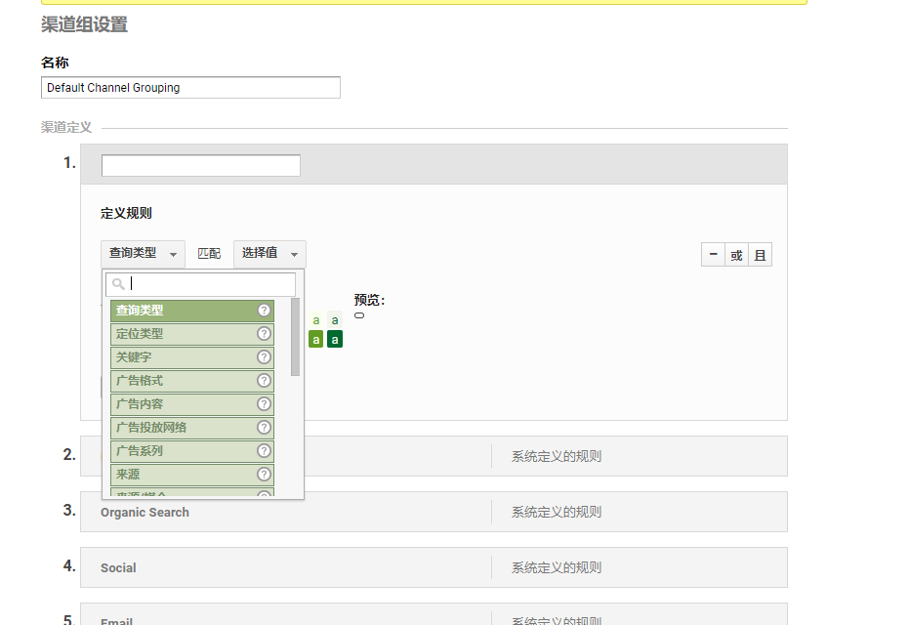Pick the dark green channel label color
909x625 pixels.
point(334,338)
